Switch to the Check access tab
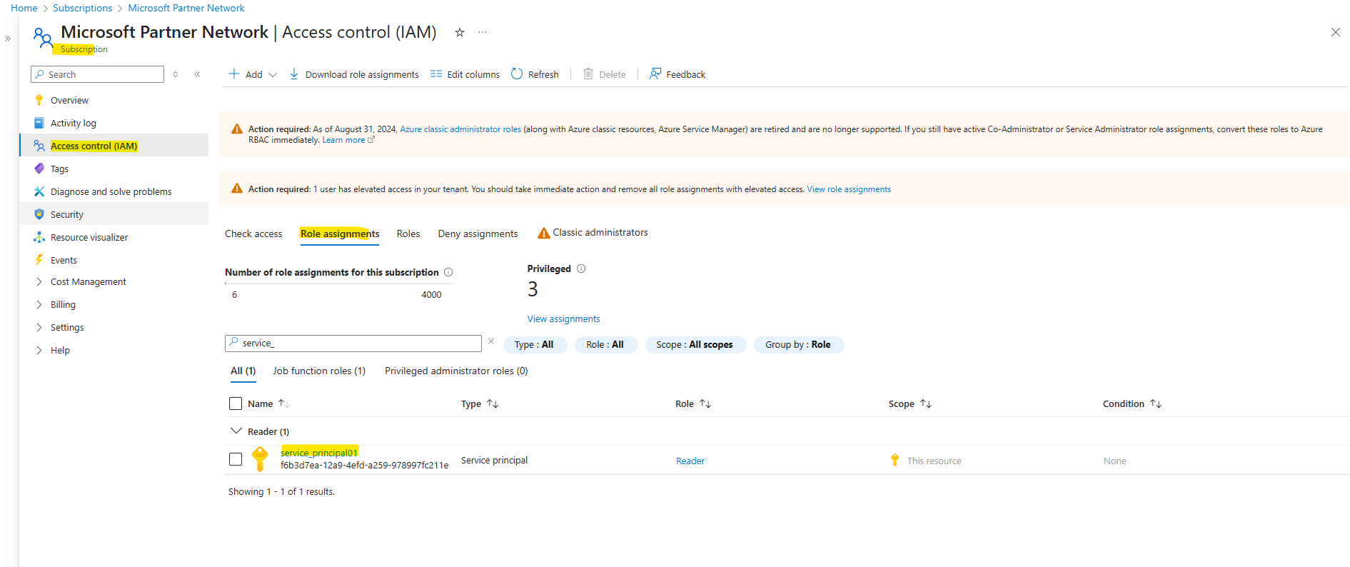The width and height of the screenshot is (1350, 567). 253,234
